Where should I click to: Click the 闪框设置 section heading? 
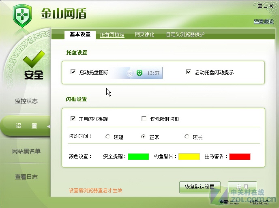coord(76,99)
